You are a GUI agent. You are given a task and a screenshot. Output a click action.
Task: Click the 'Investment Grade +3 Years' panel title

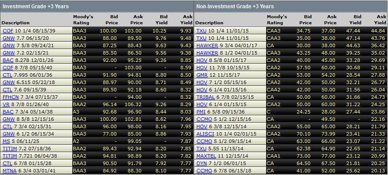pos(36,6)
